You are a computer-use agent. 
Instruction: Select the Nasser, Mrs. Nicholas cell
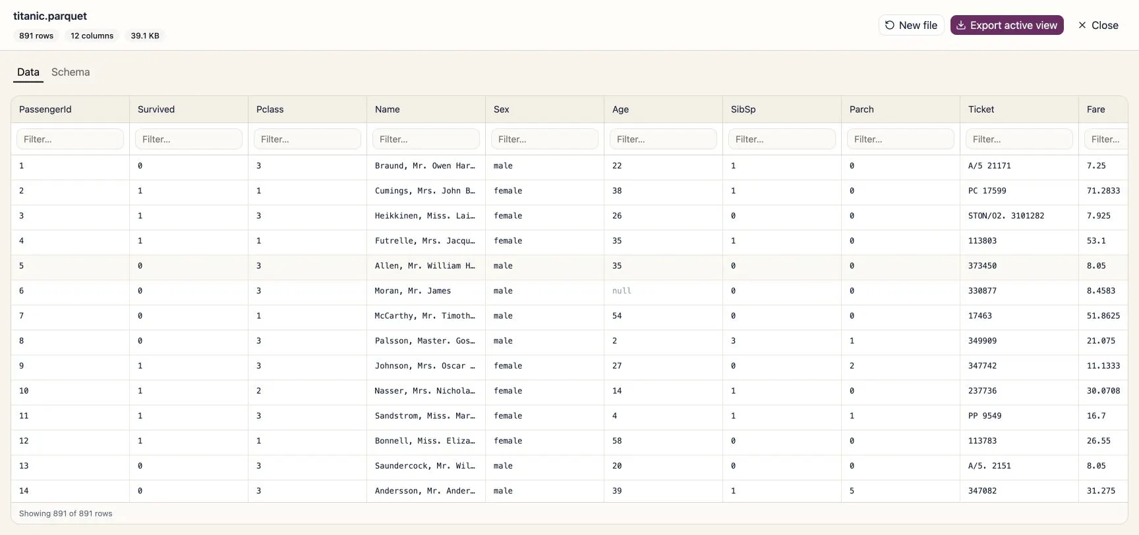pos(426,391)
